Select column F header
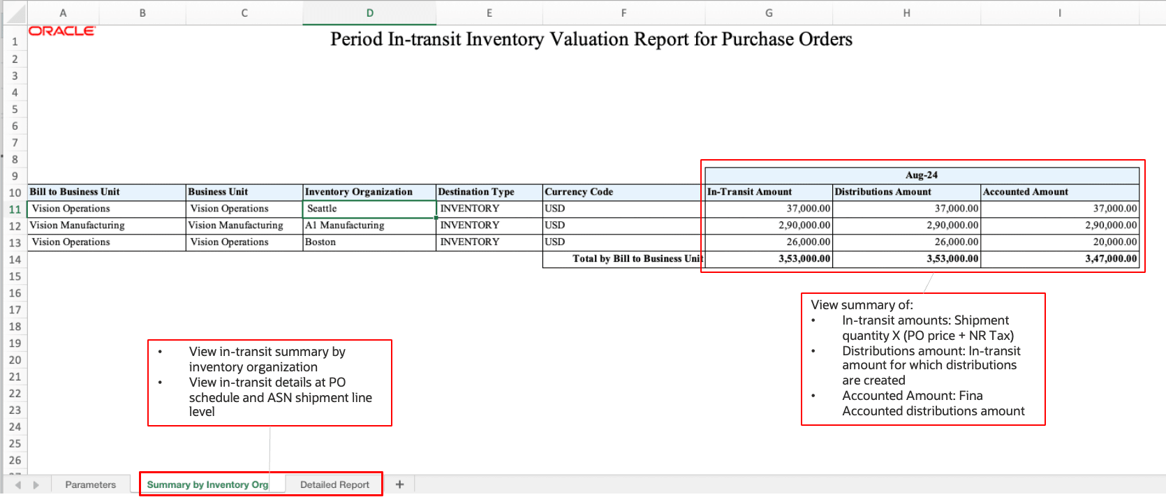 pyautogui.click(x=623, y=13)
